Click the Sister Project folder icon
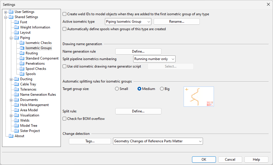Viewport: 273px width, 165px height. click(17, 131)
